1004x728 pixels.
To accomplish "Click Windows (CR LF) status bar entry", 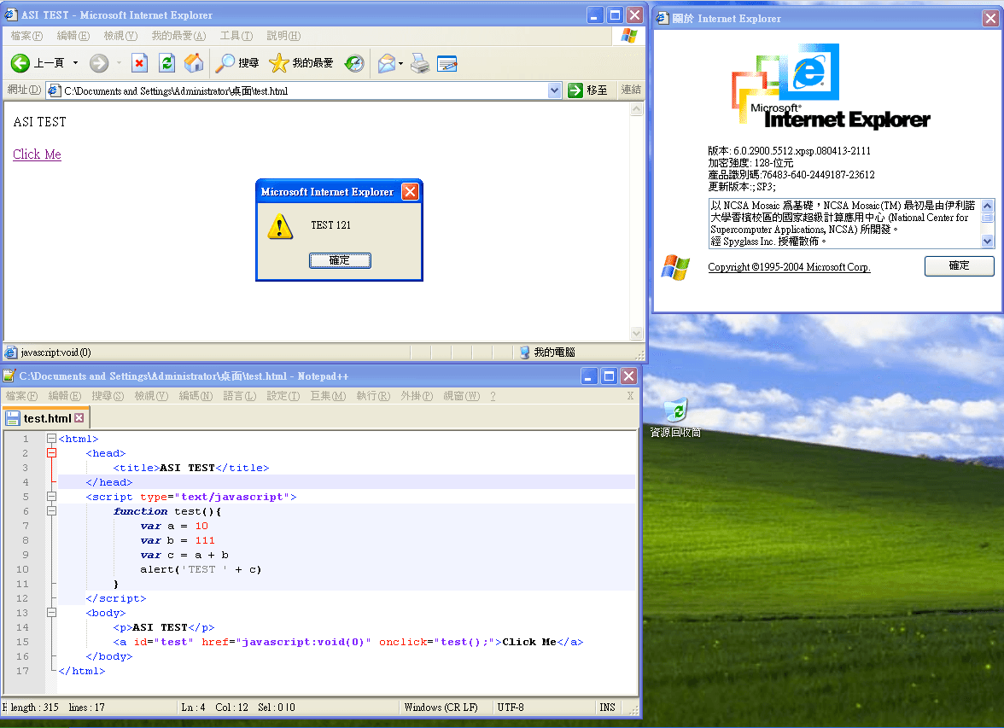I will tap(441, 708).
